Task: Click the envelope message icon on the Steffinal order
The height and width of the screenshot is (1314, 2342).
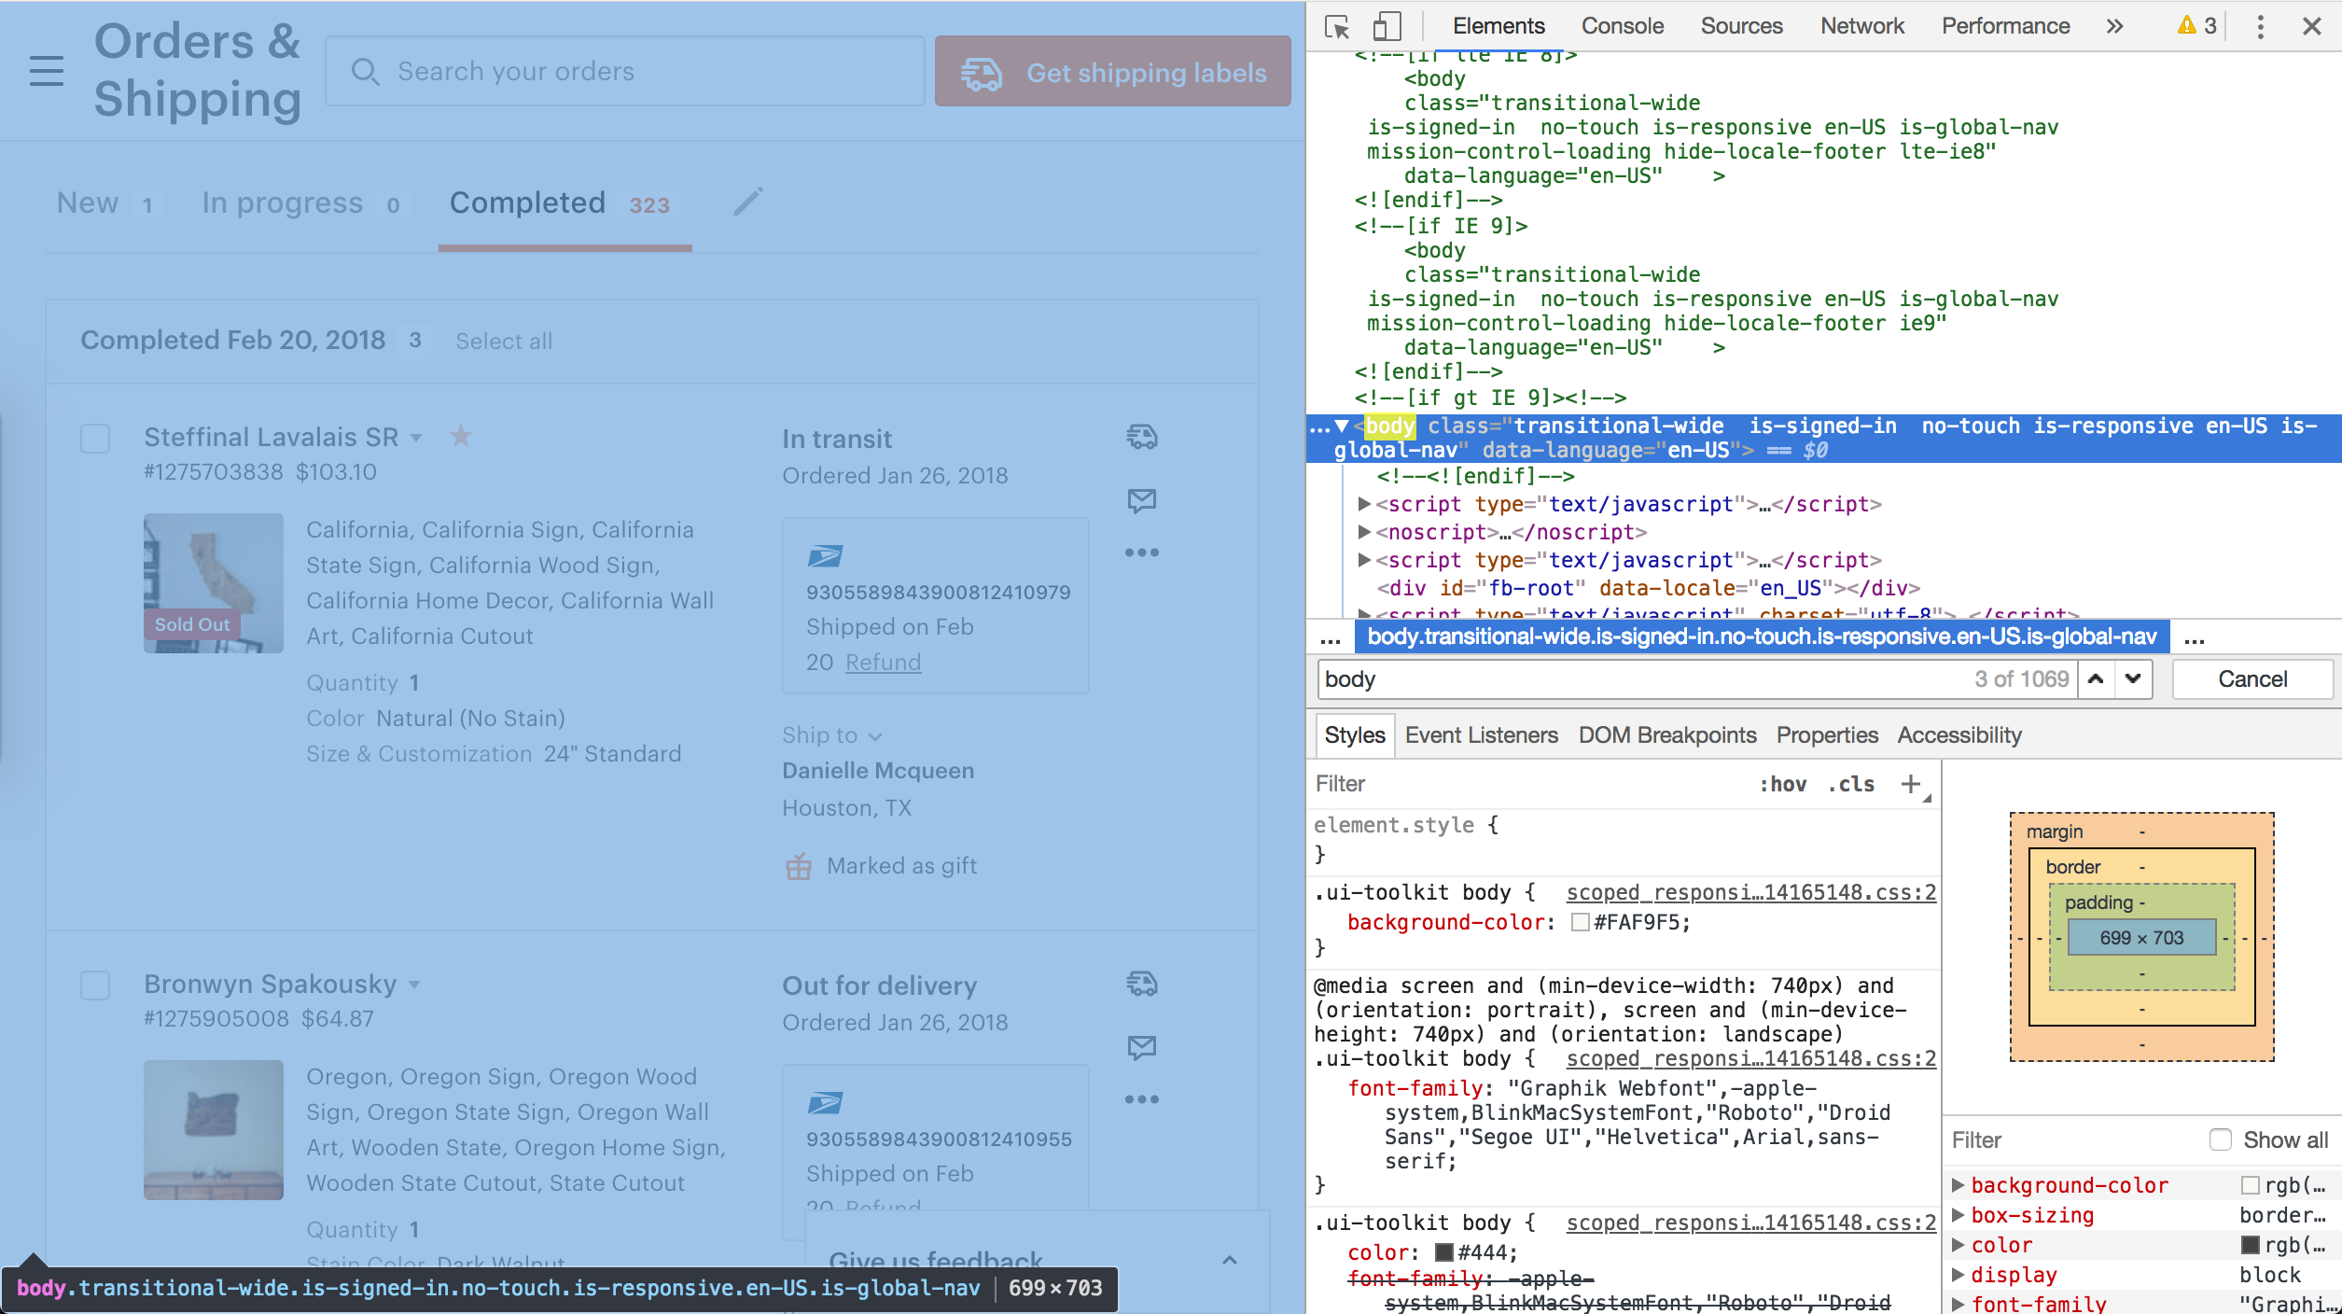Action: point(1141,500)
